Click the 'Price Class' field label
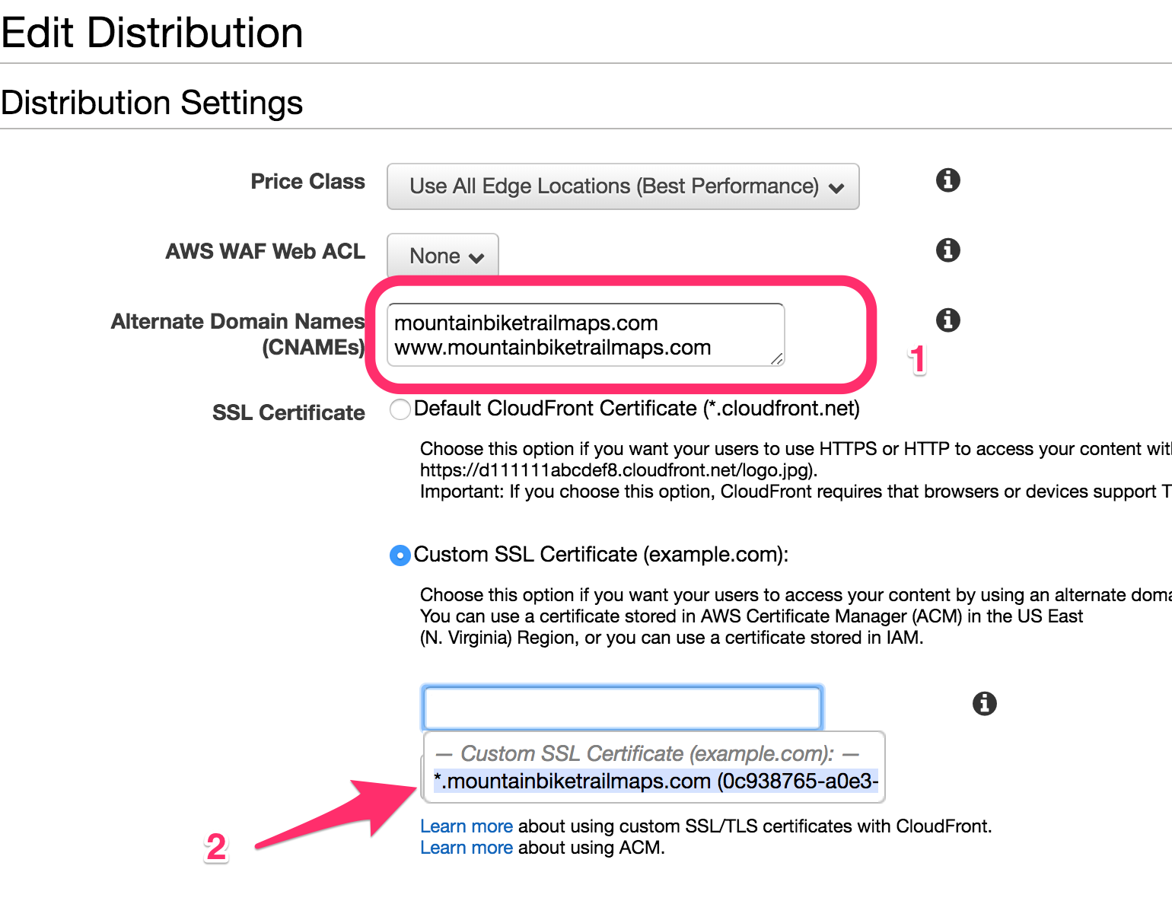 (307, 181)
